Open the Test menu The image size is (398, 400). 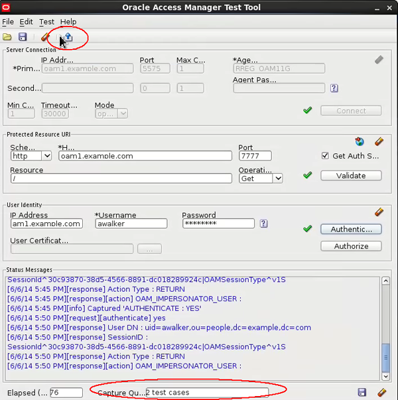46,22
